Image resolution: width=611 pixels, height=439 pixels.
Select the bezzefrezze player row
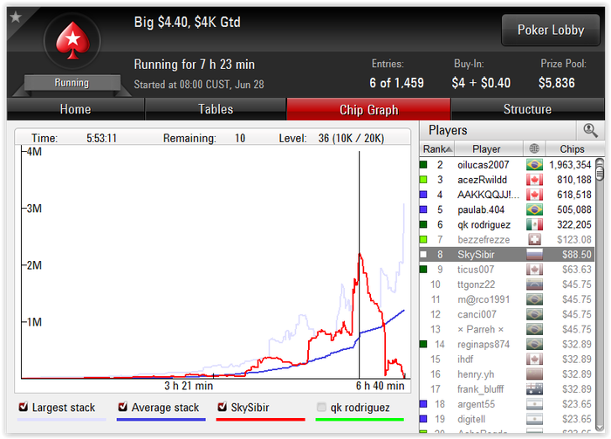(x=507, y=239)
